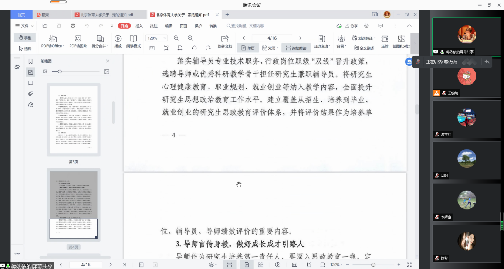Click the Rotate Document (旋转文档) icon
The height and width of the screenshot is (269, 504).
coord(224,39)
